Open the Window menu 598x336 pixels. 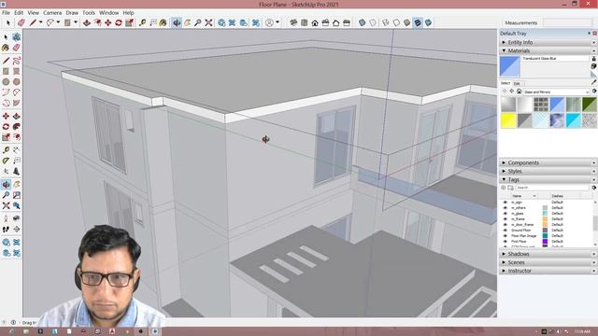click(x=108, y=12)
